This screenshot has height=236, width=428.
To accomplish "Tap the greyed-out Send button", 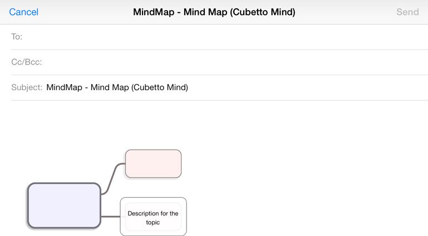I will coord(407,12).
